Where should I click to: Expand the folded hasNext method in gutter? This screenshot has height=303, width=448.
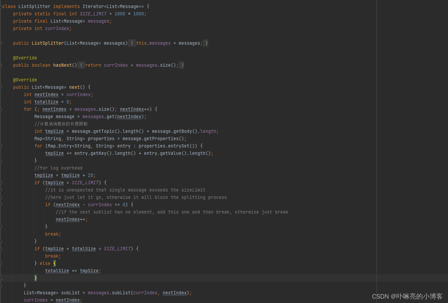pos(1,65)
